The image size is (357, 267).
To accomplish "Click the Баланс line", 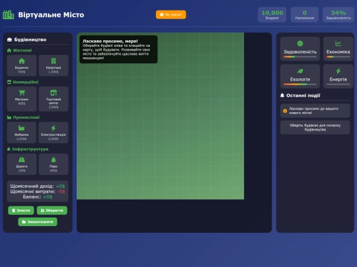I will point(38,197).
